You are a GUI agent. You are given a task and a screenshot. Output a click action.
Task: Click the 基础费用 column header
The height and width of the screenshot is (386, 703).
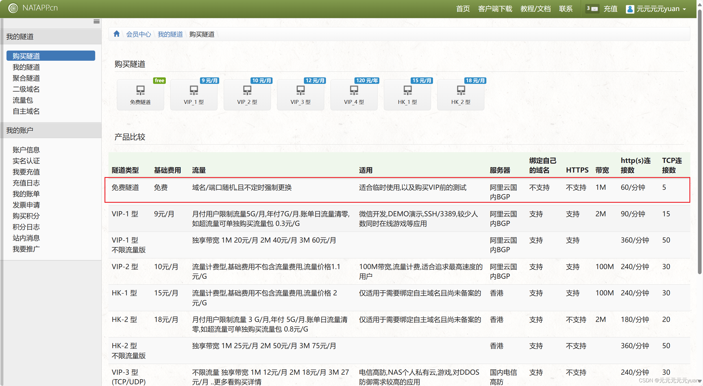(167, 170)
